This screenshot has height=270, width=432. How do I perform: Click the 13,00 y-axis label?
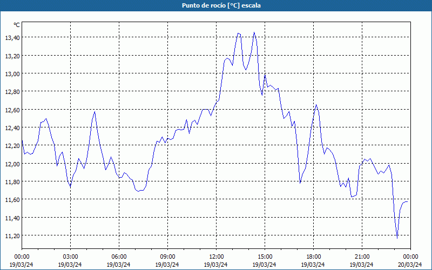point(12,74)
